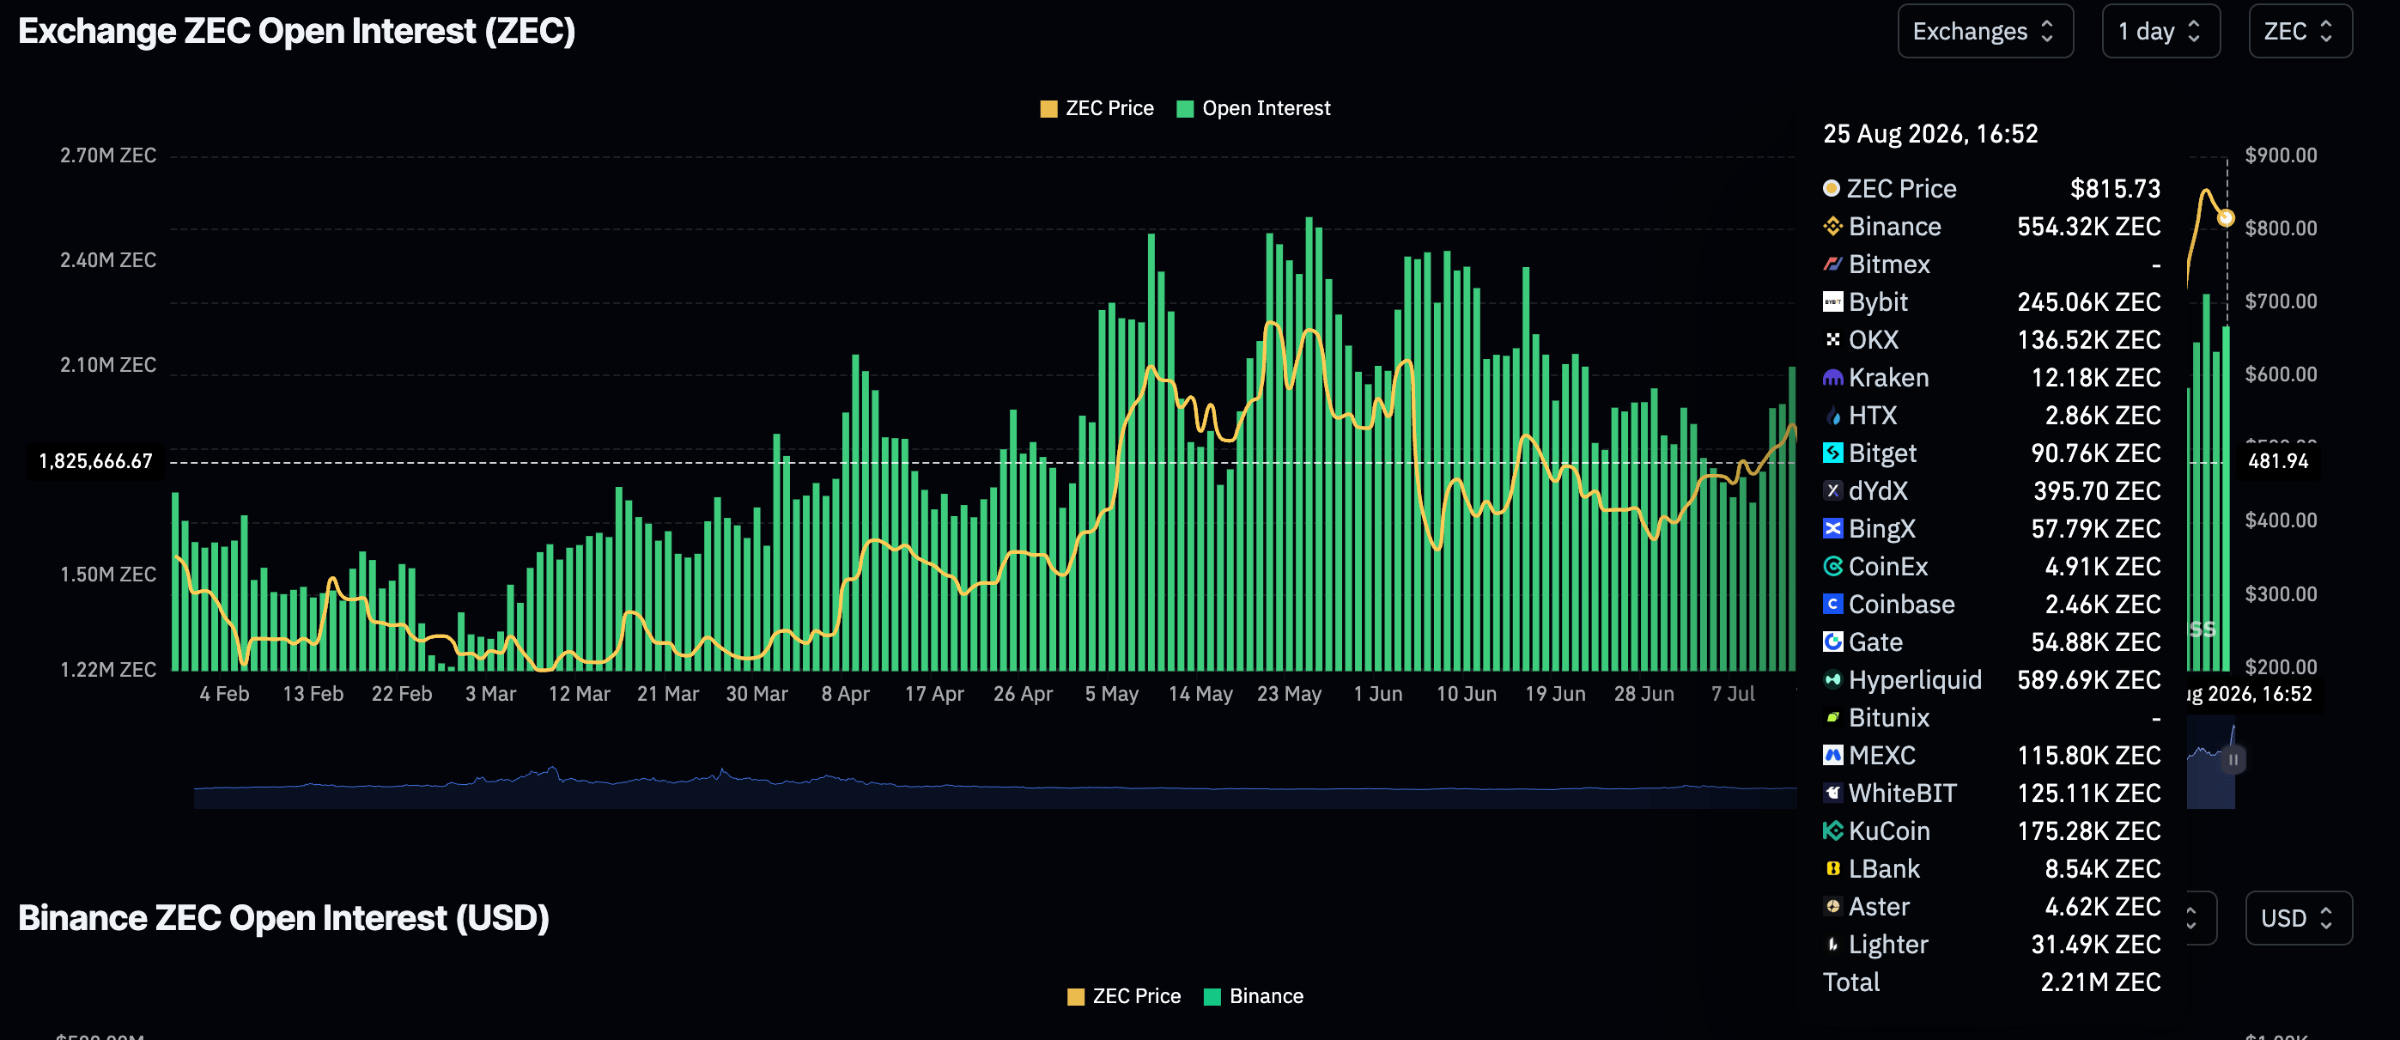This screenshot has width=2400, height=1040.
Task: Click the Lighter logo icon
Action: pos(1832,944)
